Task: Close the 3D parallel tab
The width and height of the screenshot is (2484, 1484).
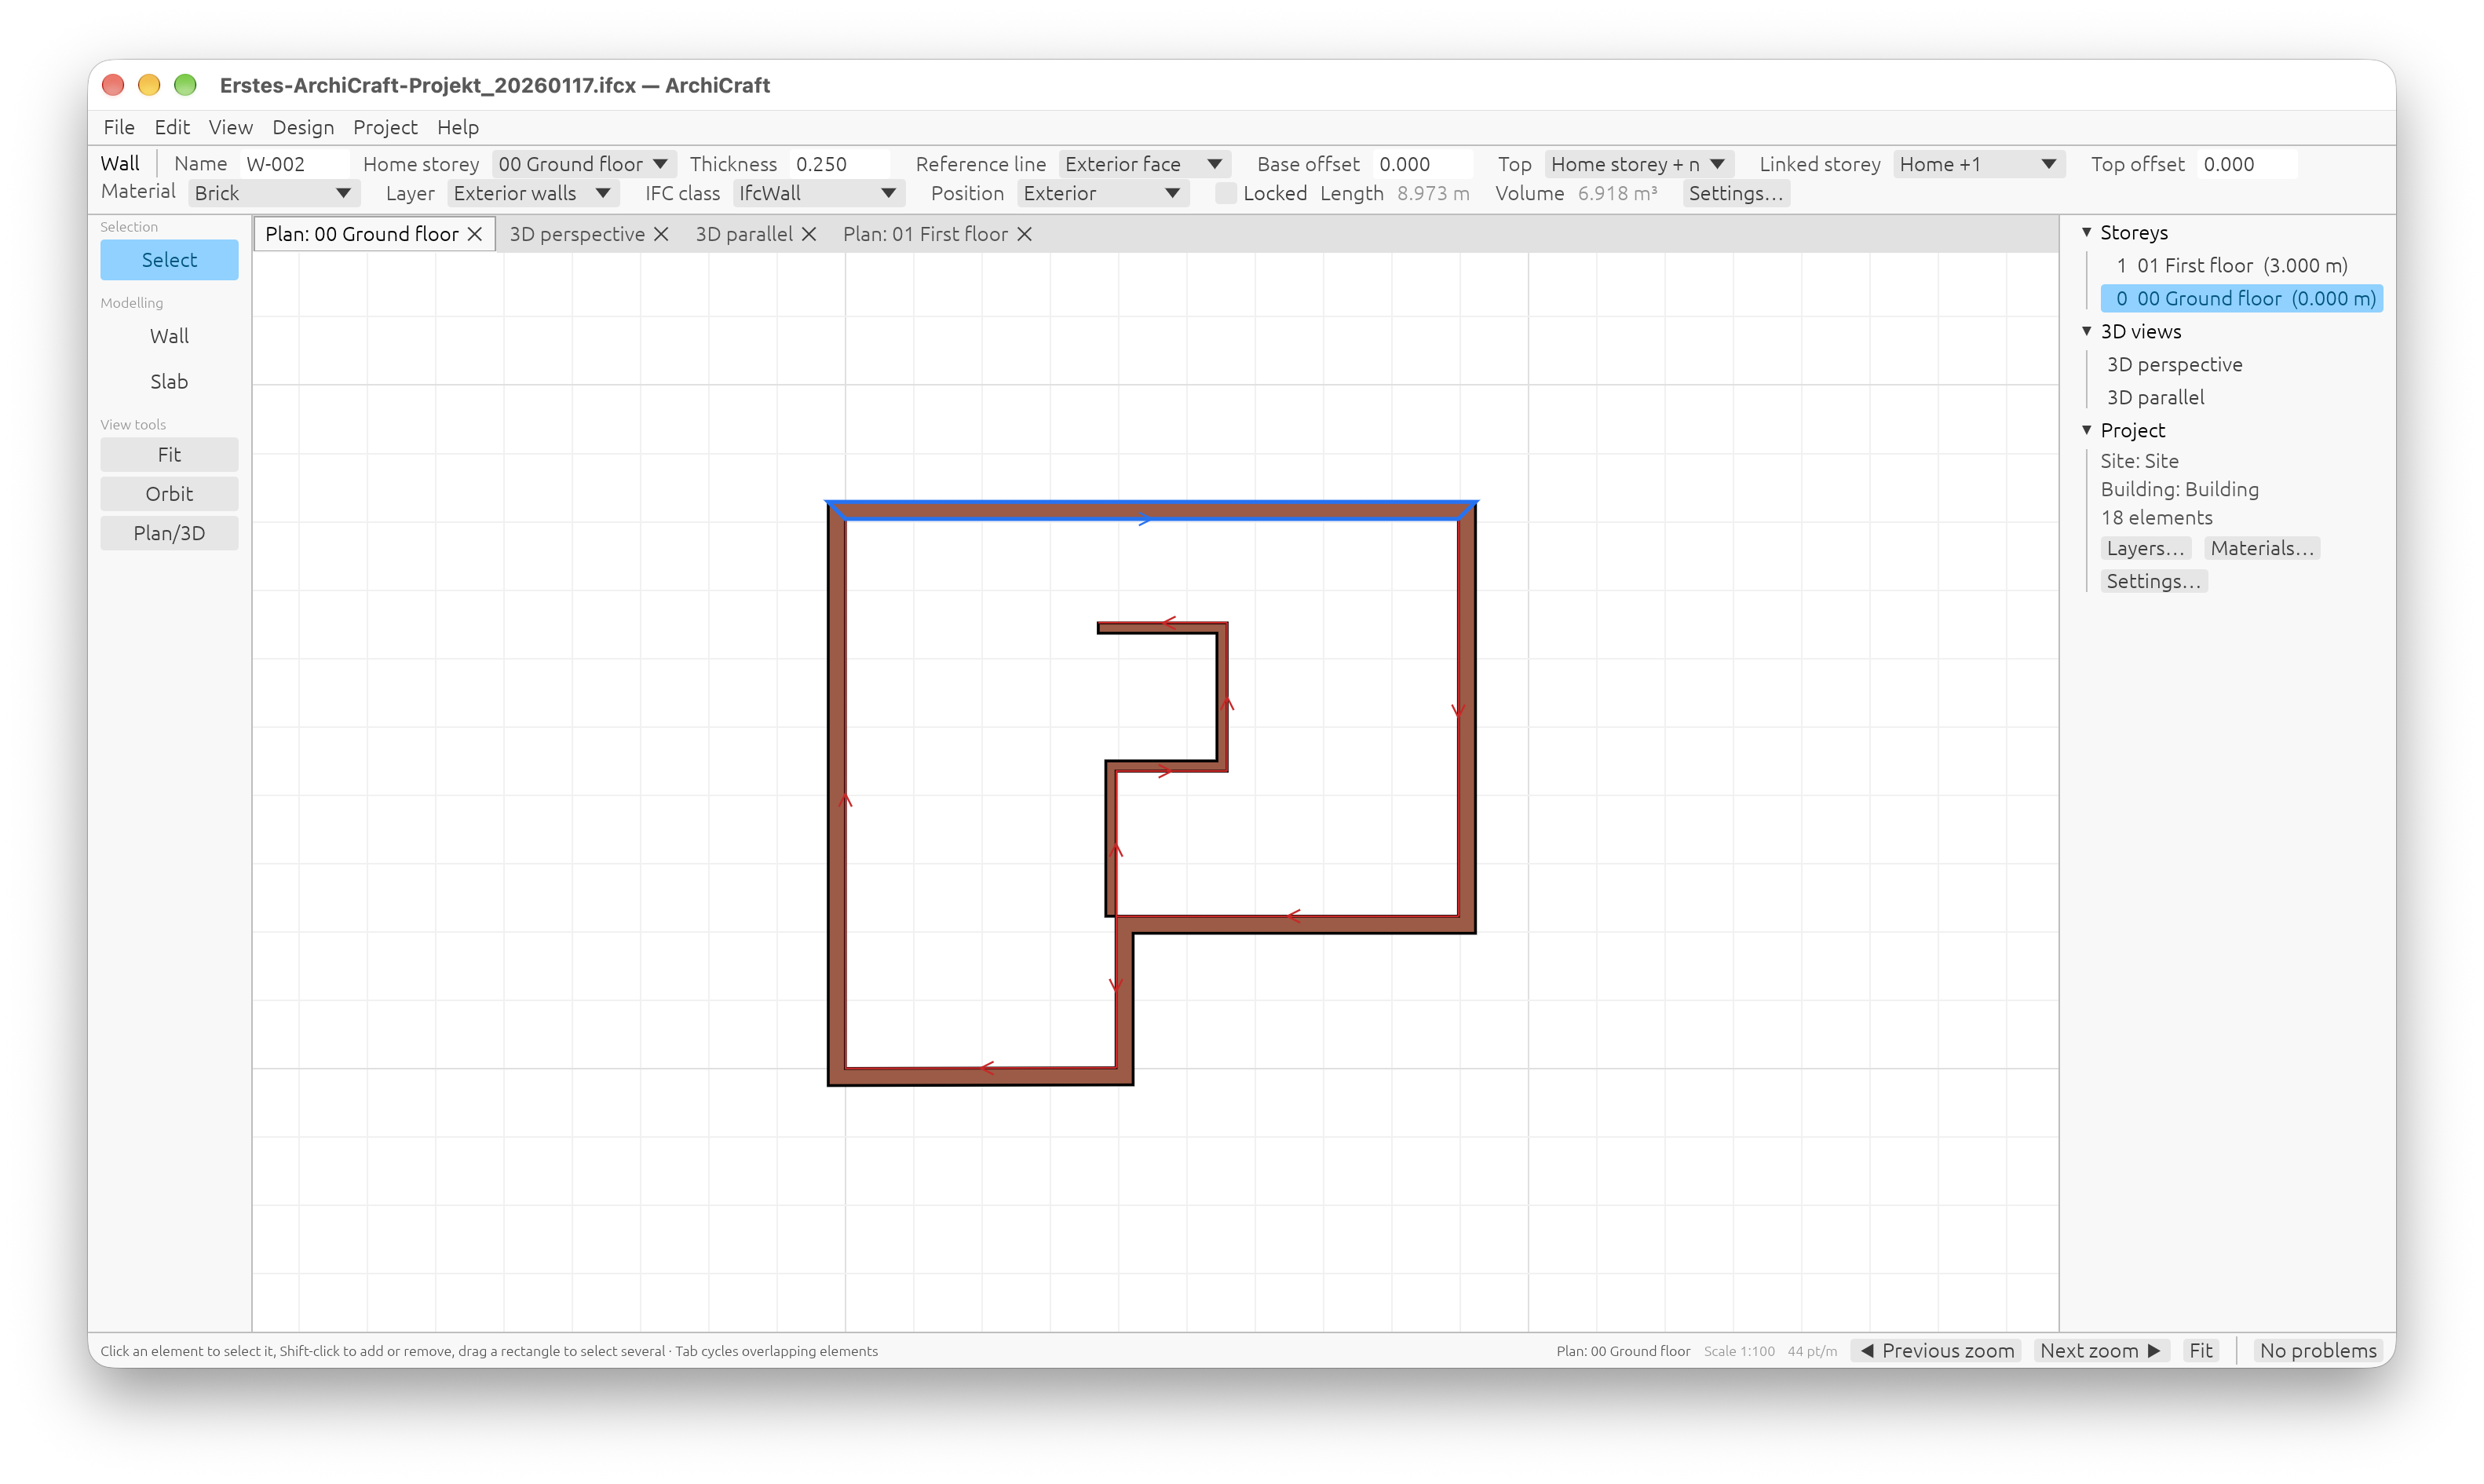Action: (809, 234)
